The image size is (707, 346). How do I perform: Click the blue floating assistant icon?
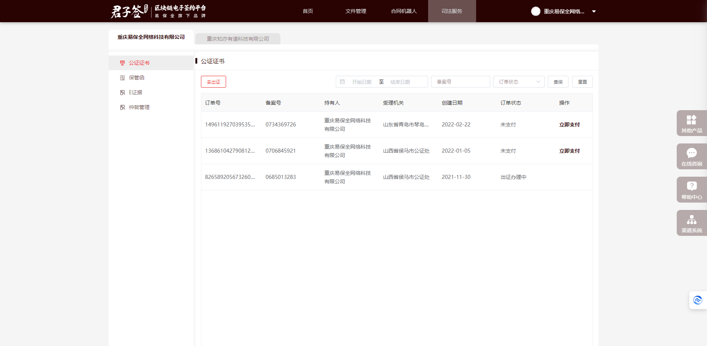click(x=698, y=300)
